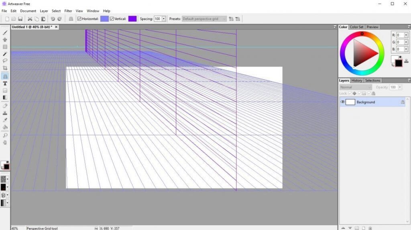The width and height of the screenshot is (411, 230).
Task: Undo the last action
Action: tap(53, 19)
